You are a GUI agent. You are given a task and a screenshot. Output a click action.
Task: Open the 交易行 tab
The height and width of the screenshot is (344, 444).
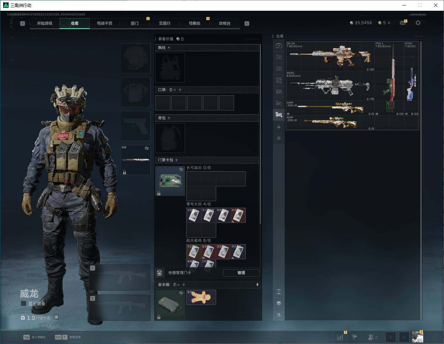[x=165, y=23]
